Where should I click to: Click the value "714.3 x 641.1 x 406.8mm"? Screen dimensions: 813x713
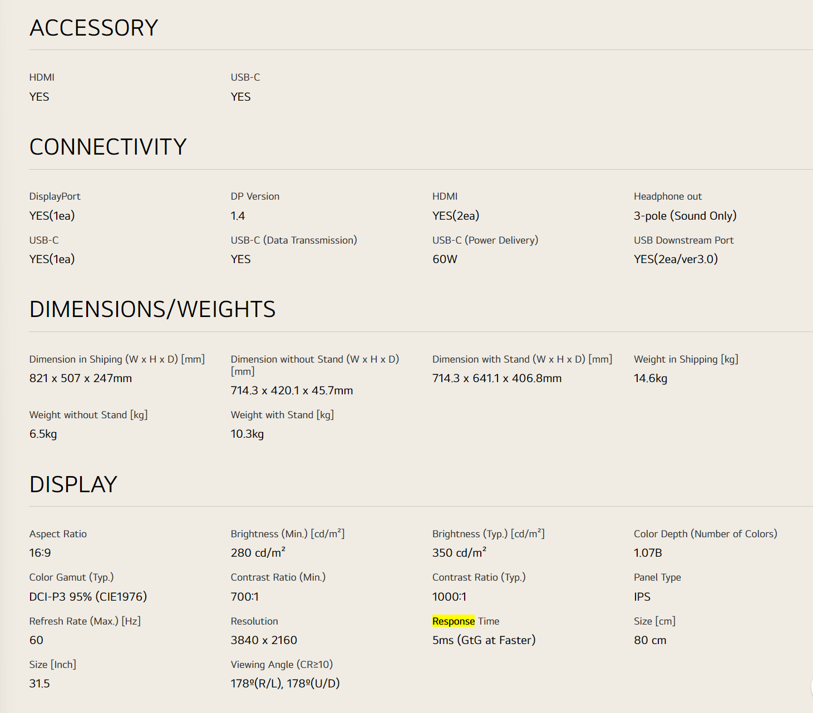497,378
